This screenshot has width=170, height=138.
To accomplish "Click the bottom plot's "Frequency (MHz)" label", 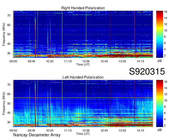I will click(x=4, y=103).
